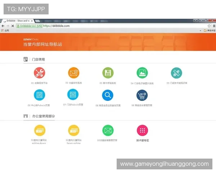This screenshot has height=173, width=216.
Task: Open the link labeled 03 under the floppy icon
Action: 108,83
